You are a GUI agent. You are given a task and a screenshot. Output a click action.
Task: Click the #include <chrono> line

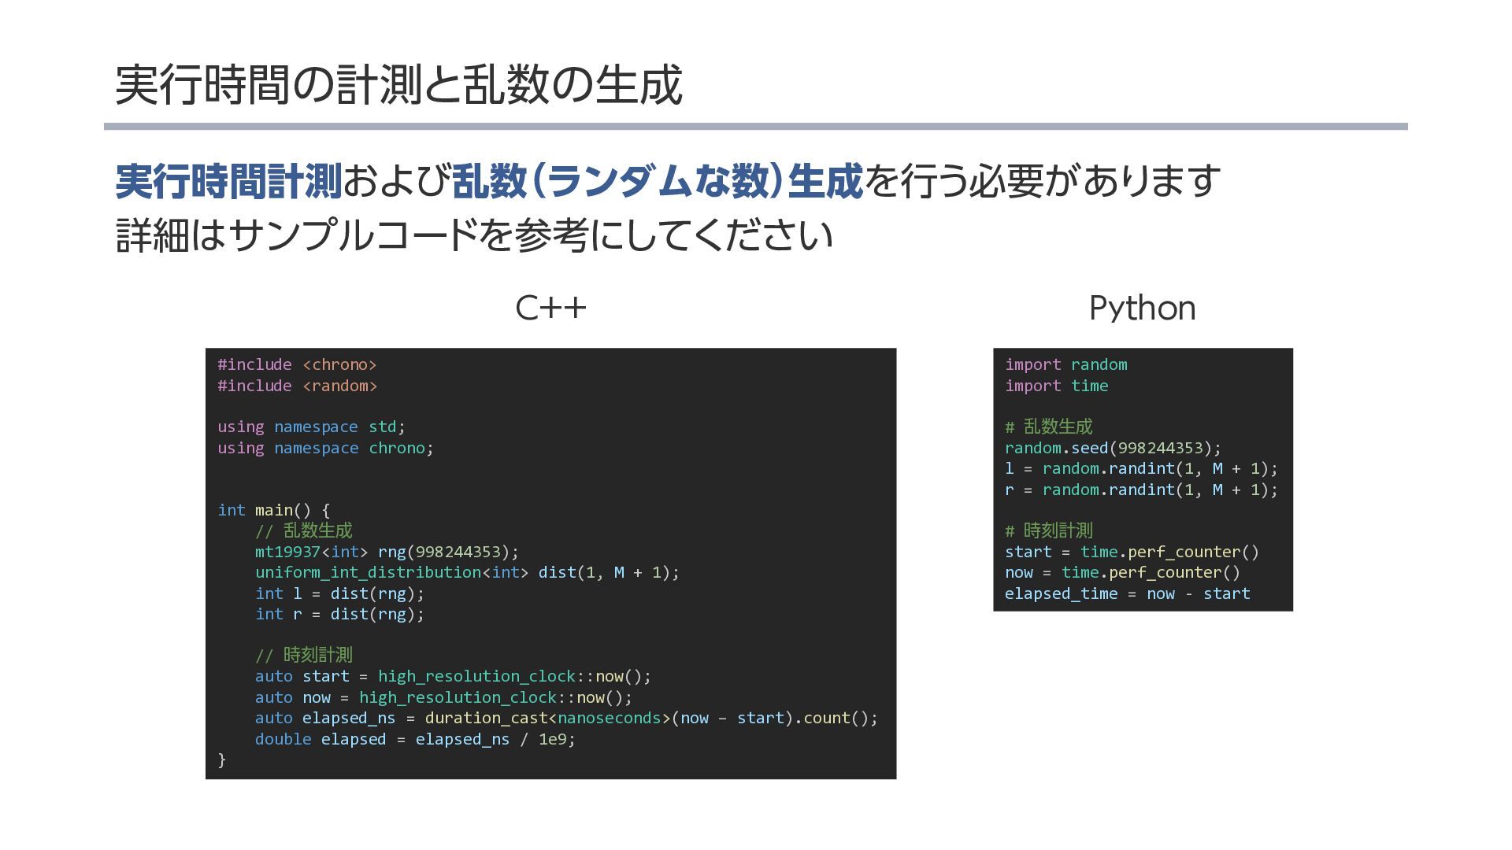tap(297, 364)
